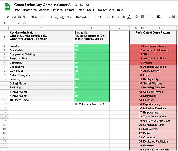The height and width of the screenshot is (151, 178).
Task: Open the move-to-folder icon beside title
Action: click(82, 5)
